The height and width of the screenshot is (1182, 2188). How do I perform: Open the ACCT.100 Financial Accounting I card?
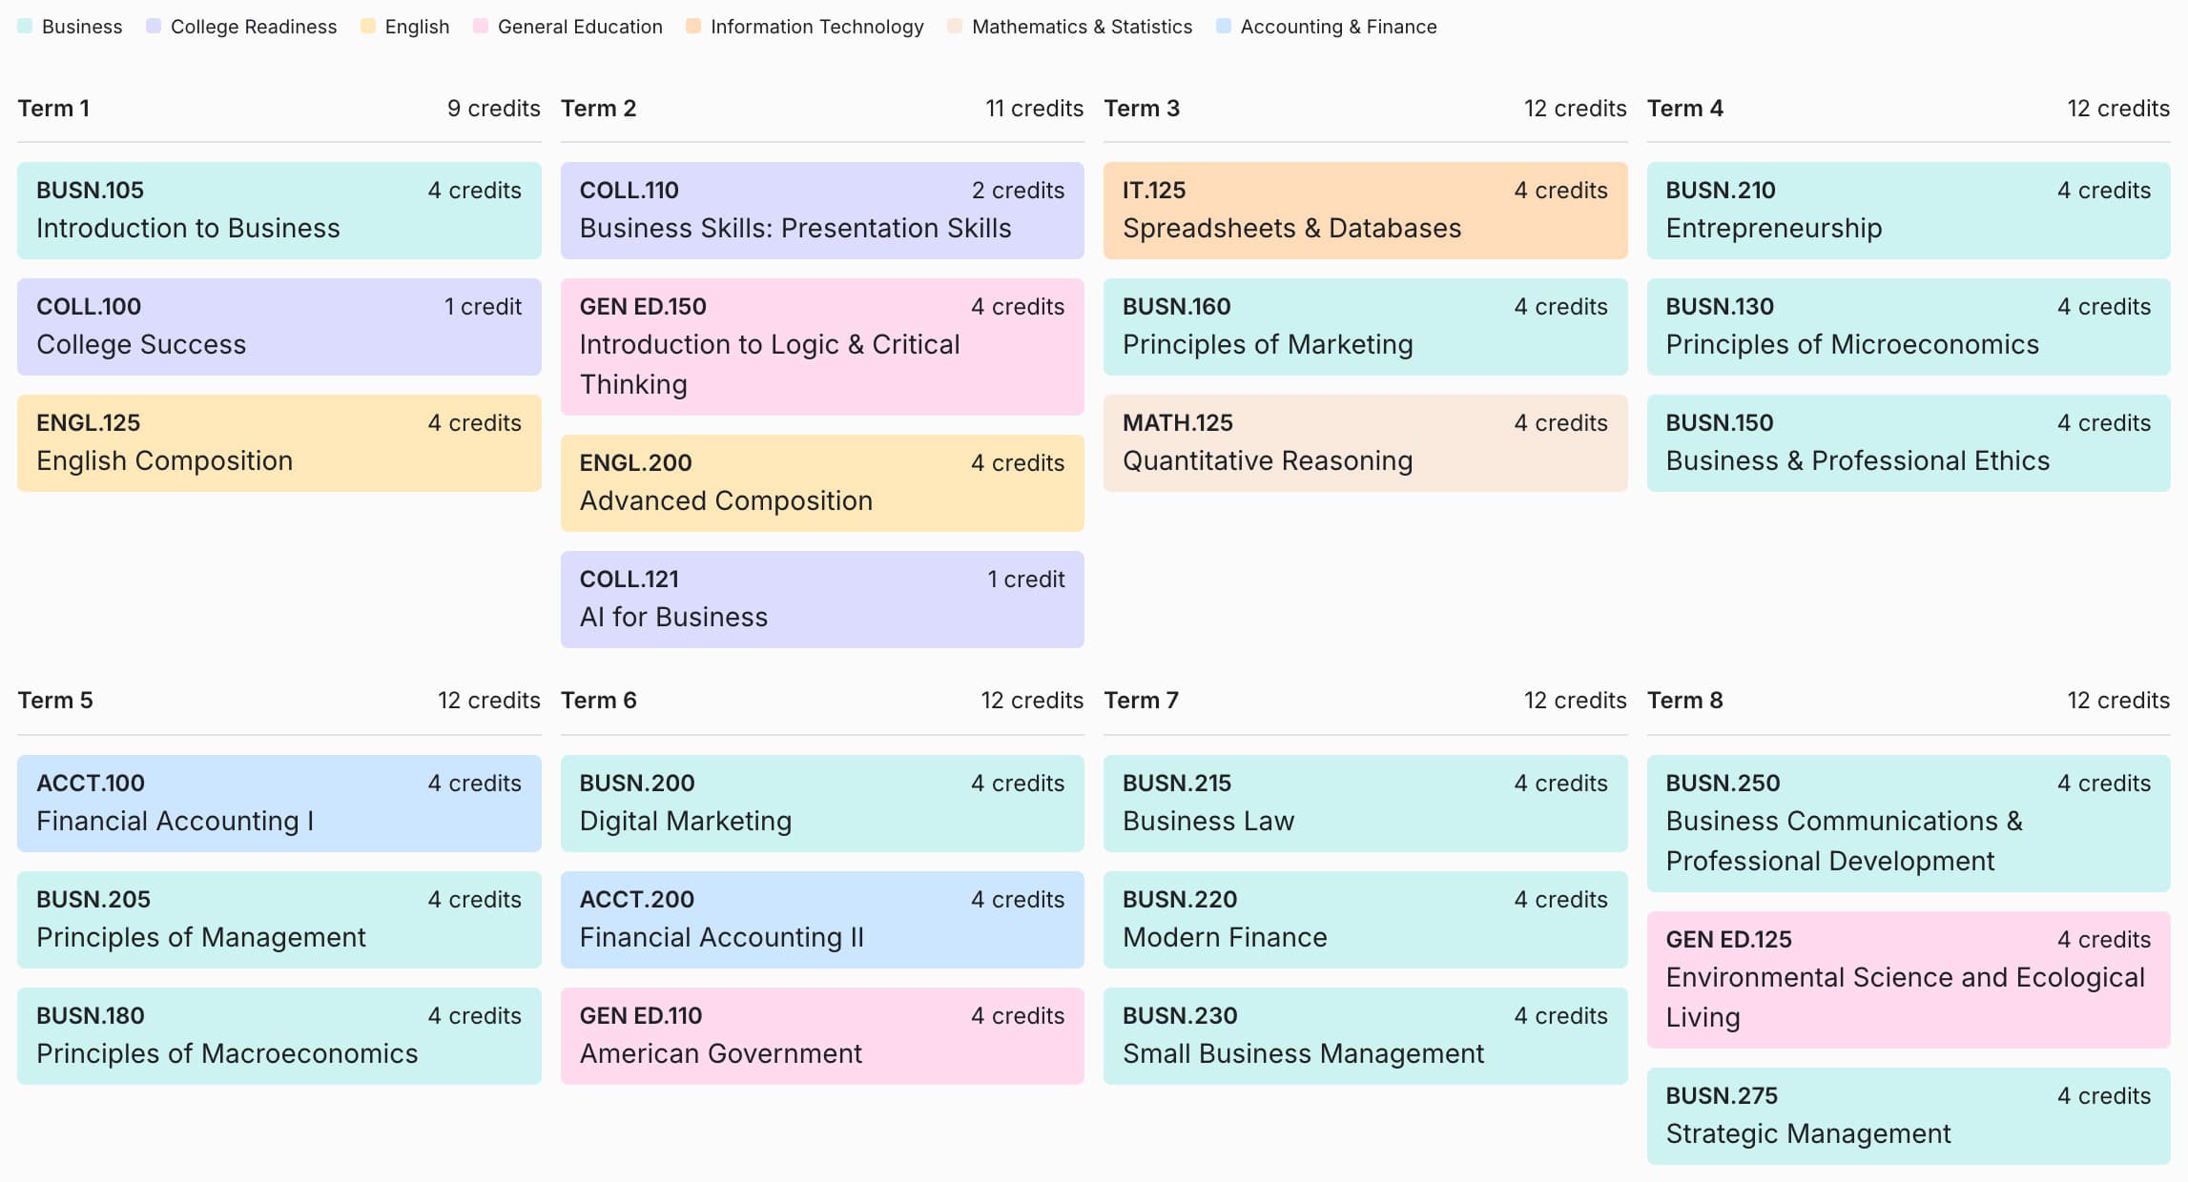coord(279,803)
